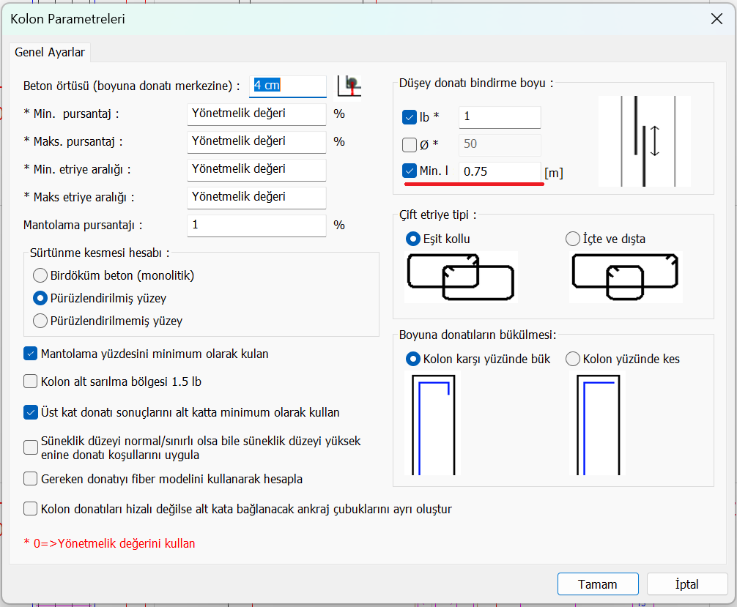Screen dimensions: 737x607
Task: Click the Mantolama pursantajı input field
Action: point(256,225)
